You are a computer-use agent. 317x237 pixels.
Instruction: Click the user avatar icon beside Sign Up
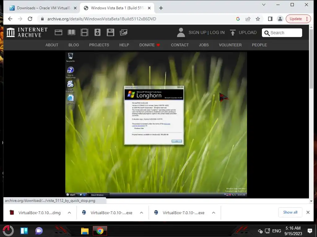coord(181,32)
